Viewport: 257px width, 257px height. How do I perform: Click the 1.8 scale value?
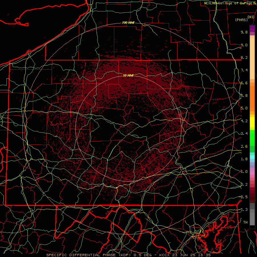[244, 159]
